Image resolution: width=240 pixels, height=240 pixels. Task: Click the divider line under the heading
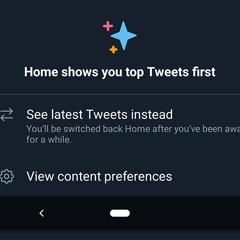120,94
